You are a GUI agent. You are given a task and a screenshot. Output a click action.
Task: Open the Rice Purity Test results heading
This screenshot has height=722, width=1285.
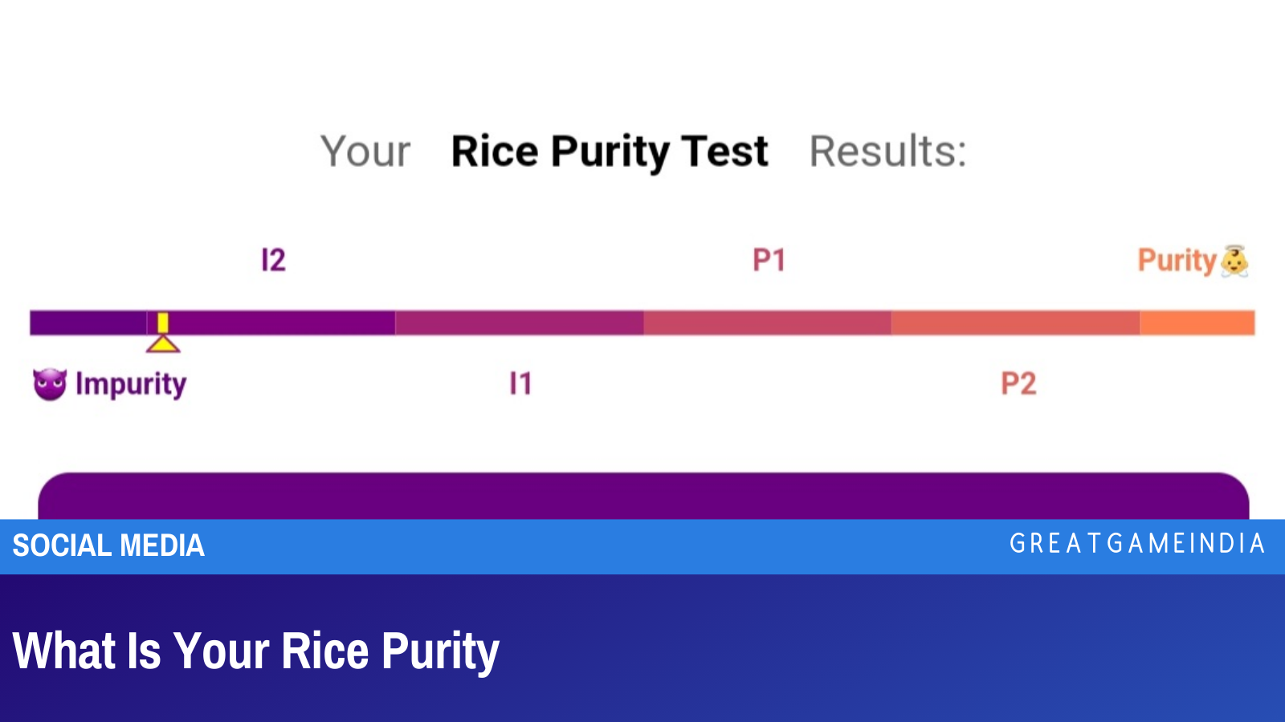tap(609, 151)
